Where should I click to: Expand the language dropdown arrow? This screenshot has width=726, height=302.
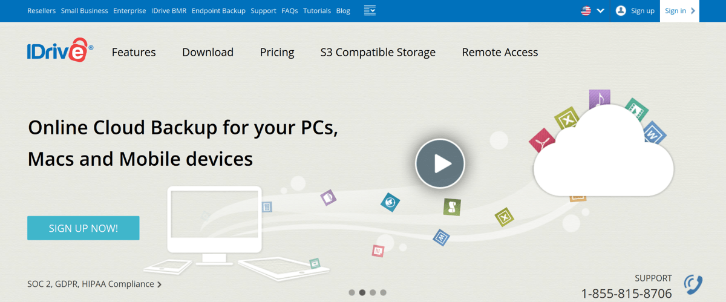coord(600,11)
